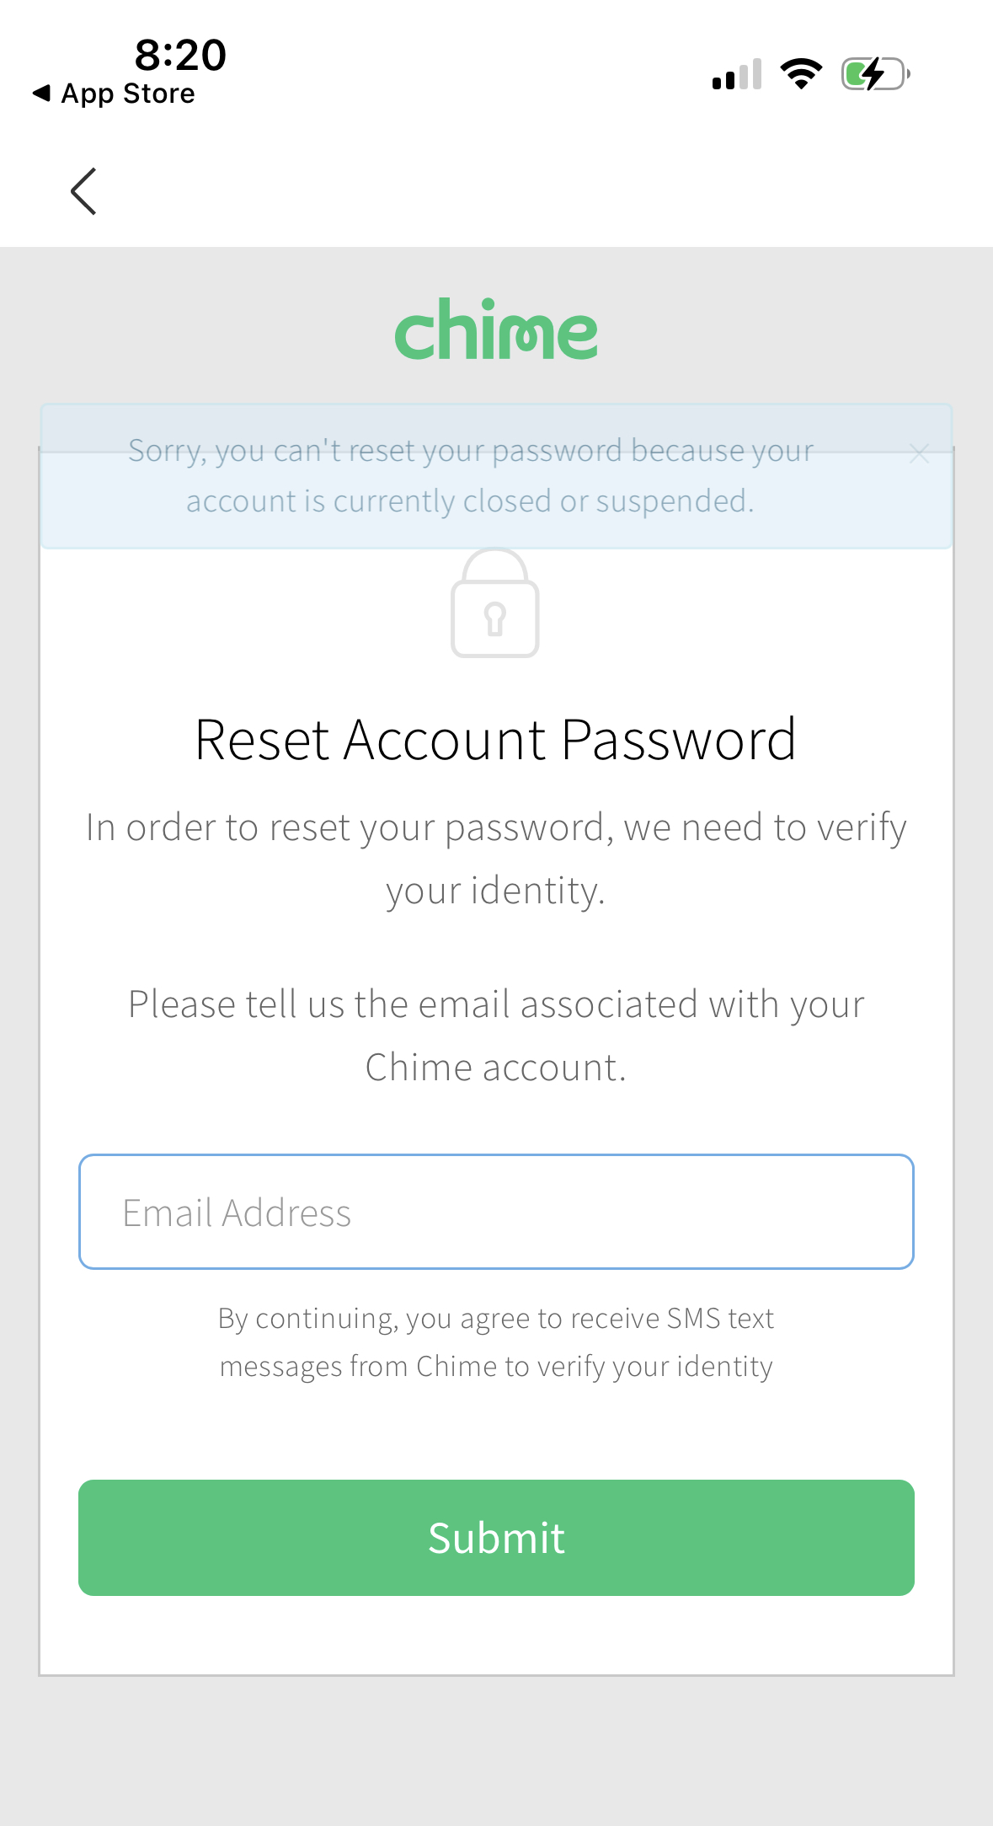
Task: Tap the battery charging indicator
Action: pyautogui.click(x=875, y=74)
